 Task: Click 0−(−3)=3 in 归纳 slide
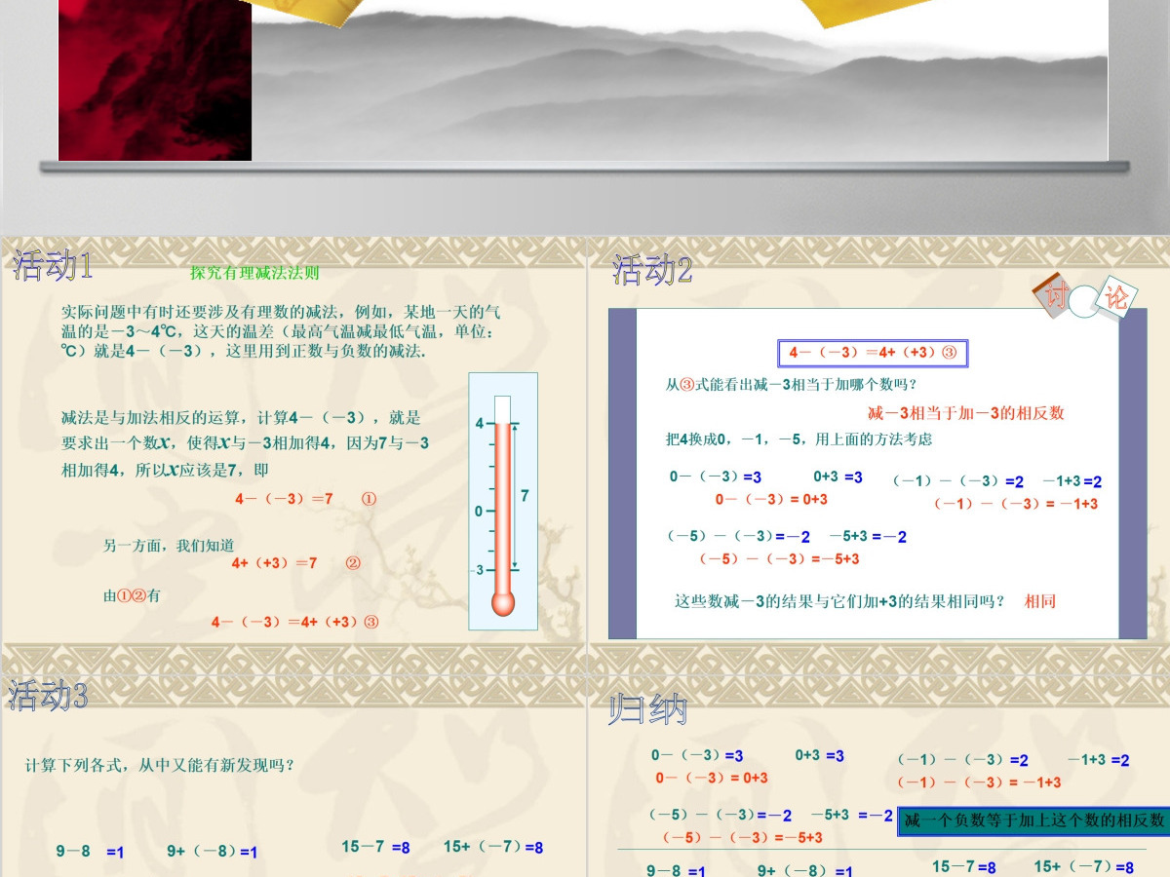coord(697,756)
